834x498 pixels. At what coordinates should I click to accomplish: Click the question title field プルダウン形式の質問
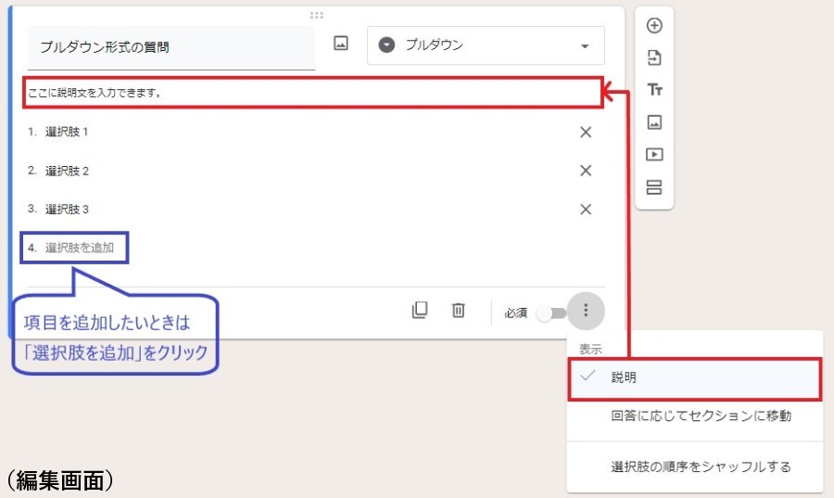pyautogui.click(x=171, y=47)
